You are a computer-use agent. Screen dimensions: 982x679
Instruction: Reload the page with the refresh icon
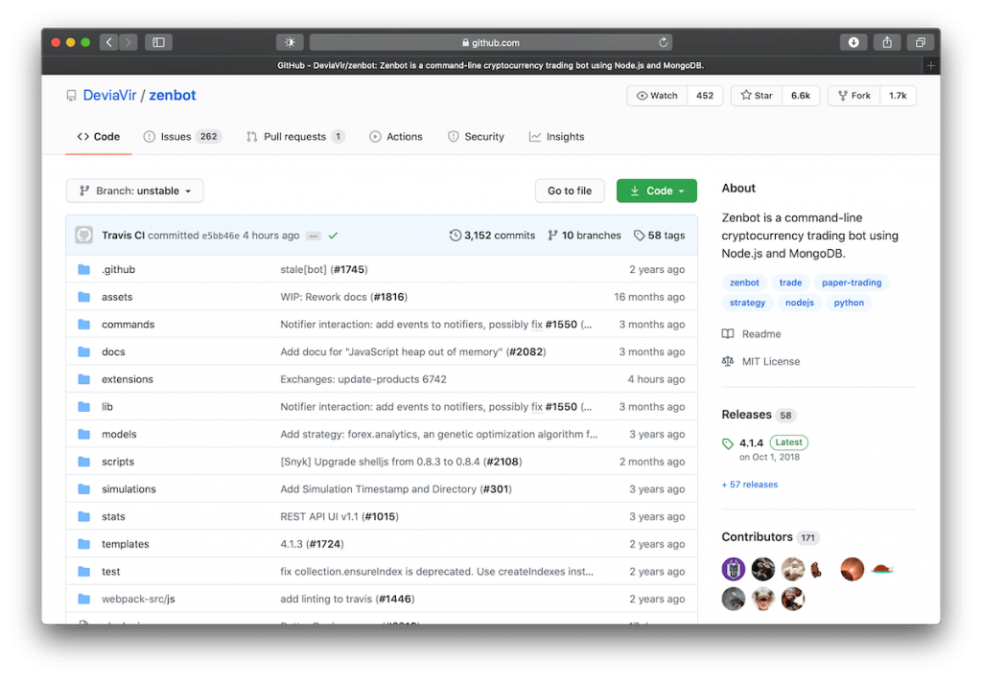664,42
